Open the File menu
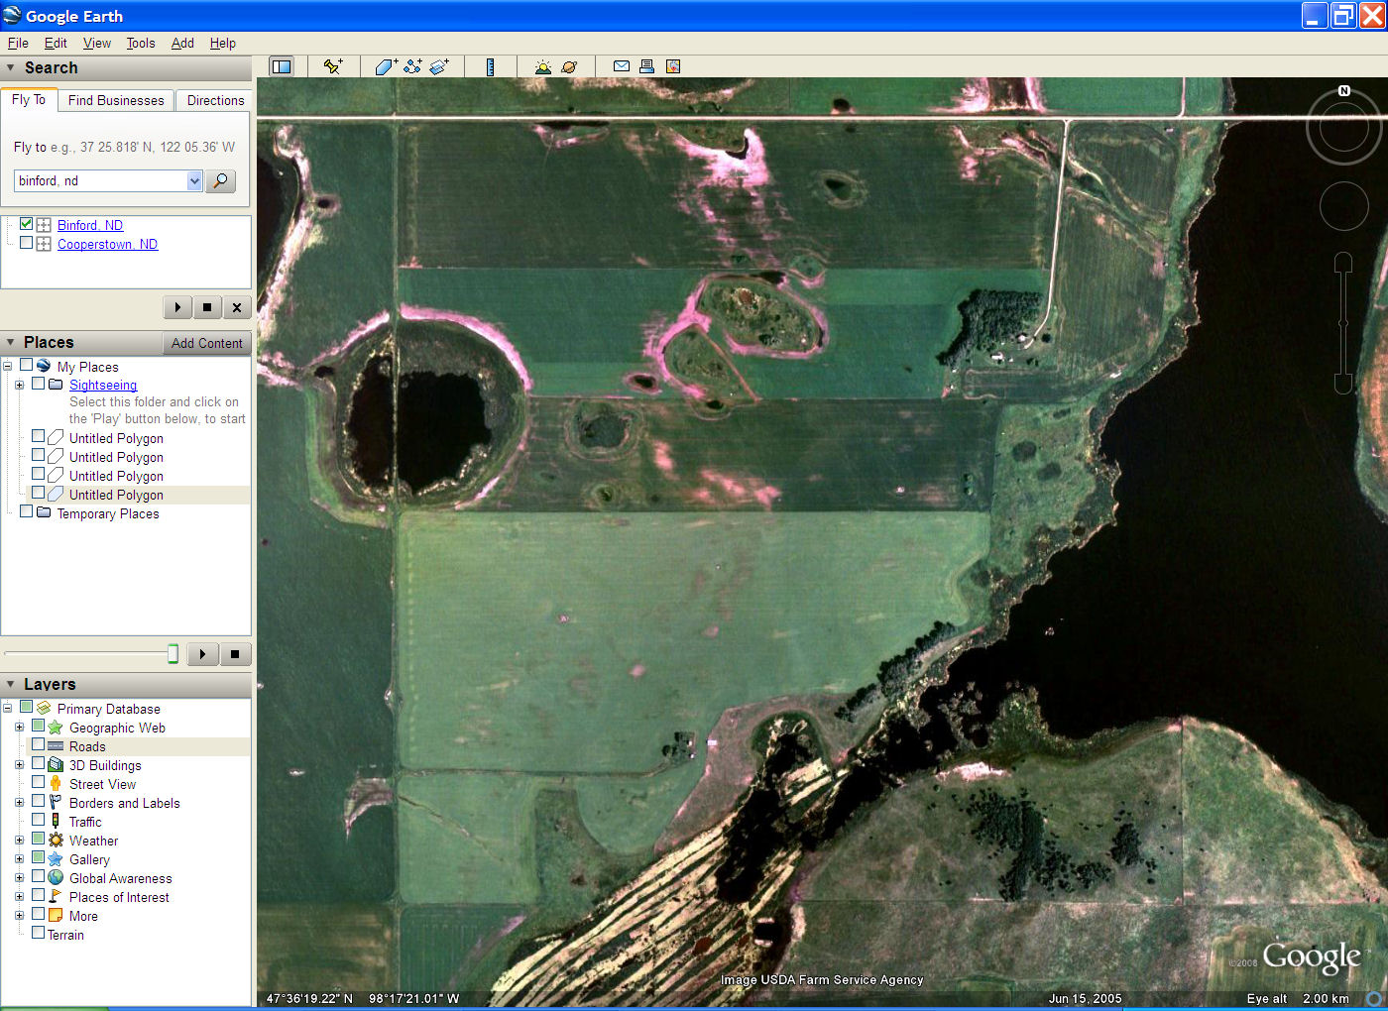This screenshot has width=1388, height=1011. pos(18,43)
